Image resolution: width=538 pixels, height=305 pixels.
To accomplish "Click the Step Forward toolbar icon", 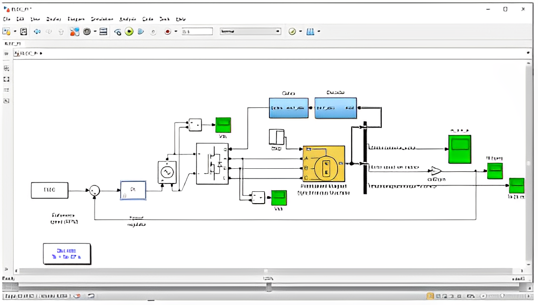I will click(x=141, y=31).
